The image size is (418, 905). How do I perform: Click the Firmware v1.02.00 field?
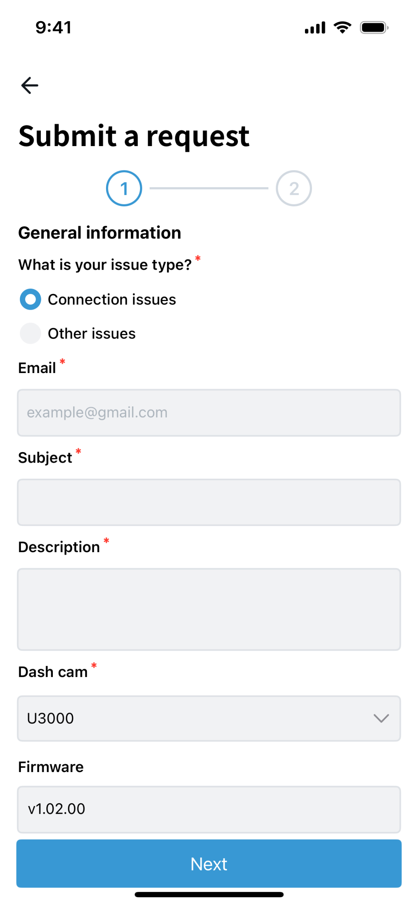209,809
